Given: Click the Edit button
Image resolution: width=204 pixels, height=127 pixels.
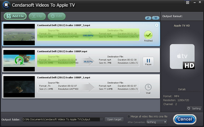Looking at the screenshot, I should [x=57, y=16].
